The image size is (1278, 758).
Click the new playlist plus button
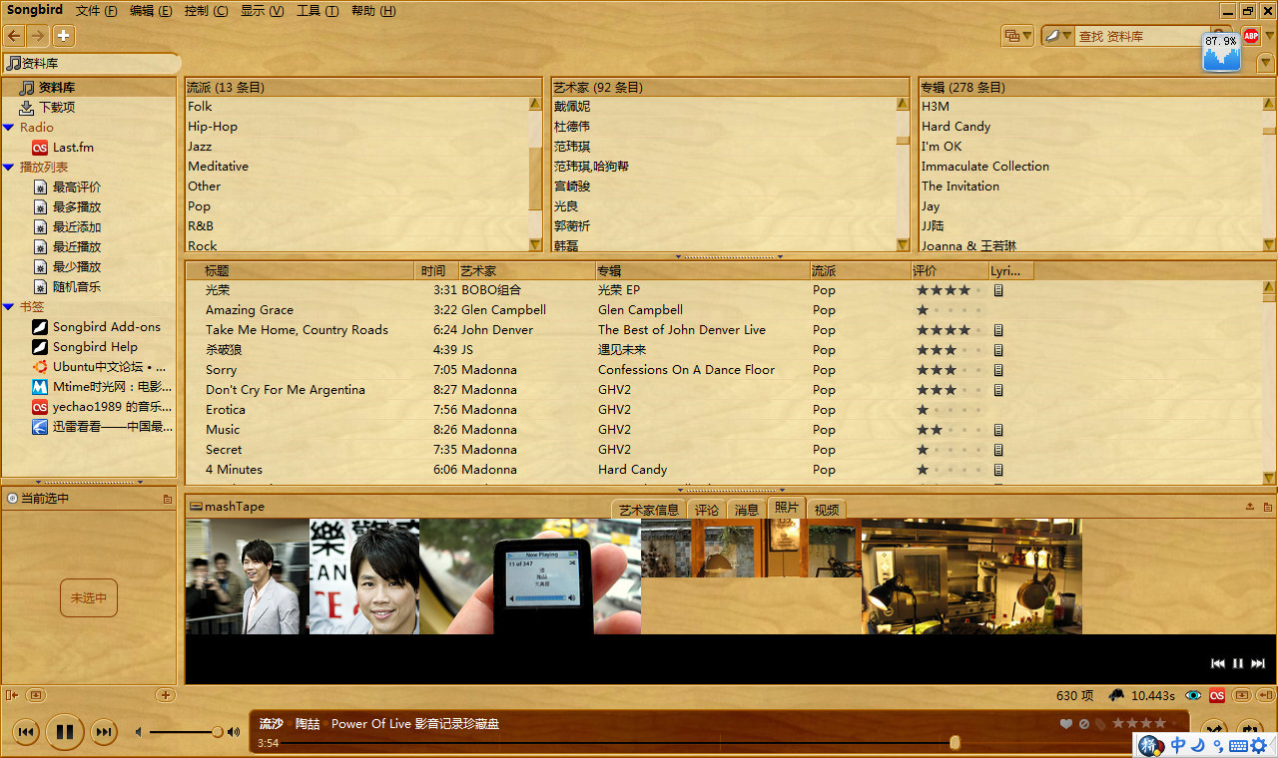pos(166,695)
